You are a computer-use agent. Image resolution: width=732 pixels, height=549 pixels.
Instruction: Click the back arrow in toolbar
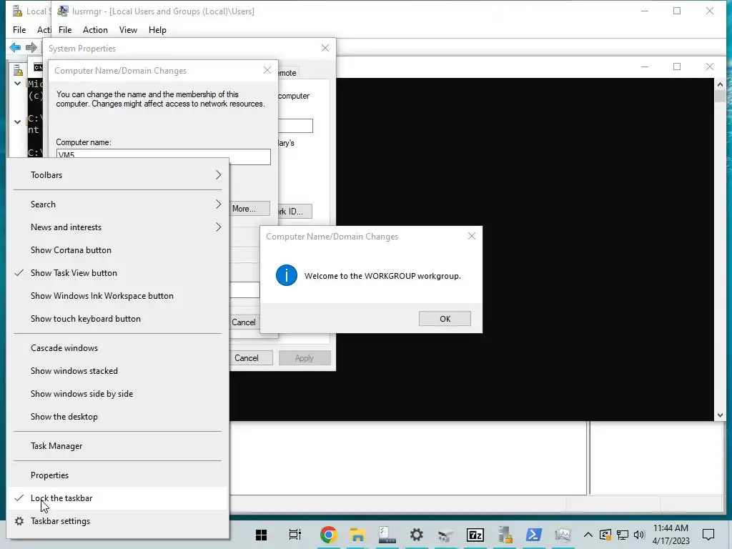click(15, 47)
